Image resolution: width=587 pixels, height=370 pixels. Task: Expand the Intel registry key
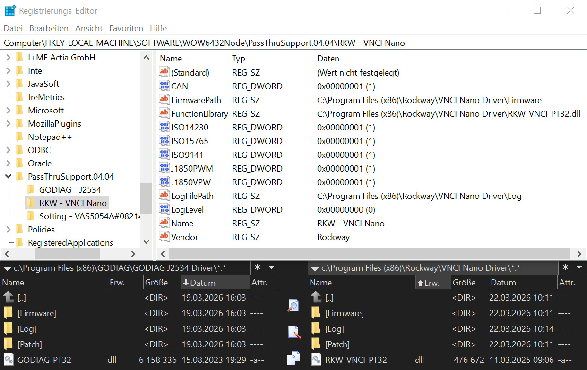click(x=8, y=70)
